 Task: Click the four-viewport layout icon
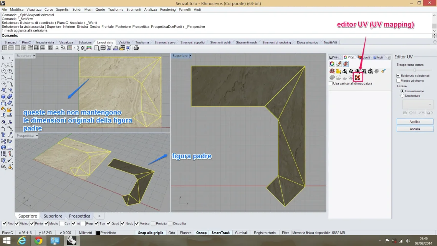(11, 48)
